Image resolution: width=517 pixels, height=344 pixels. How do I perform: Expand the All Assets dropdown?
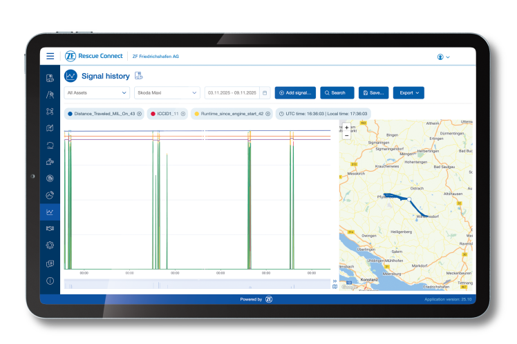pyautogui.click(x=96, y=92)
